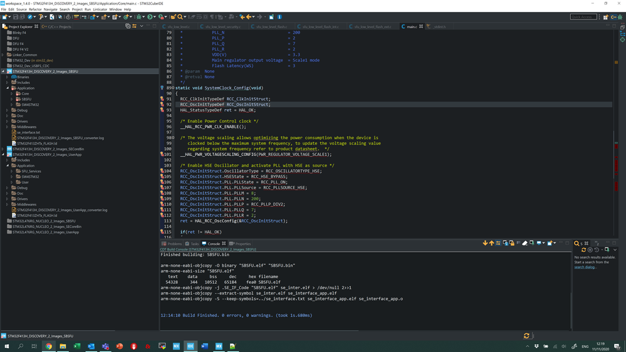The height and width of the screenshot is (352, 626).
Task: Open PowerPoint from taskbar
Action: [x=119, y=346]
